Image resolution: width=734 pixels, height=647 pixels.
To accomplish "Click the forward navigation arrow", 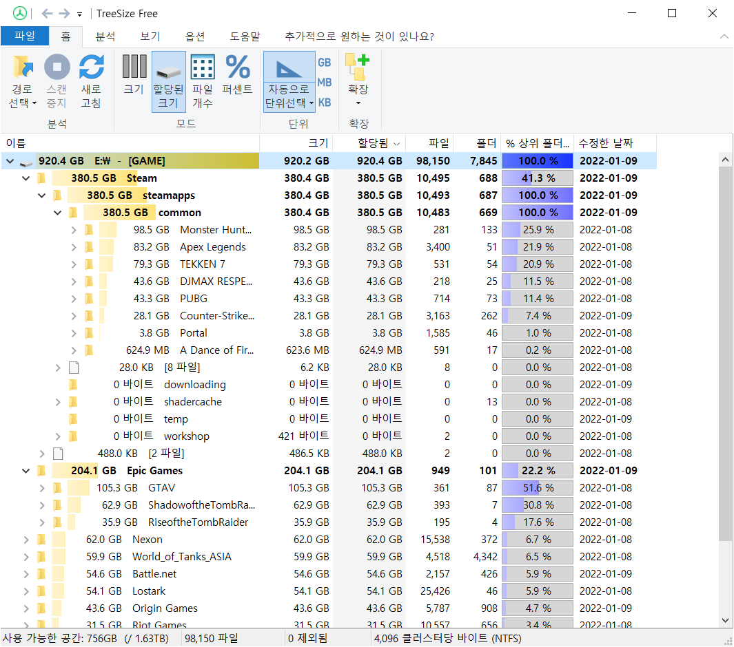I will point(64,14).
